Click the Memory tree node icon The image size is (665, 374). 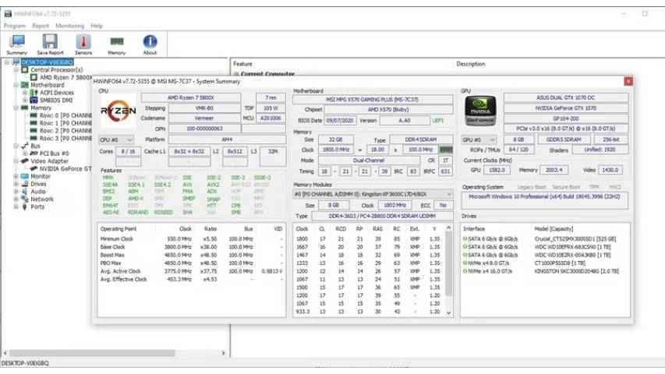coord(25,108)
